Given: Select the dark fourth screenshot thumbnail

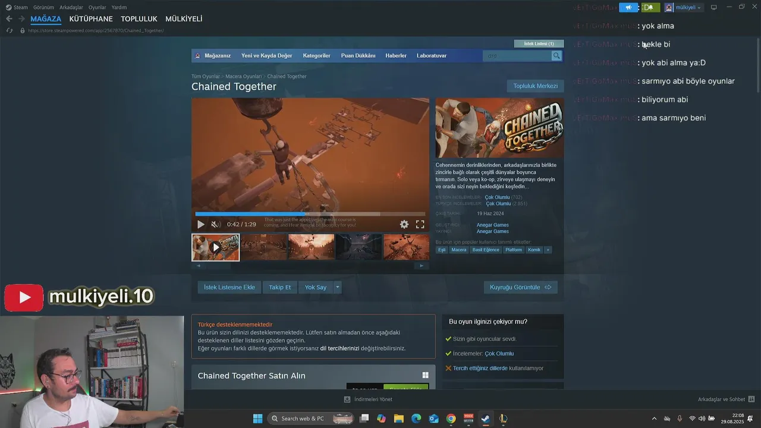Looking at the screenshot, I should 359,247.
